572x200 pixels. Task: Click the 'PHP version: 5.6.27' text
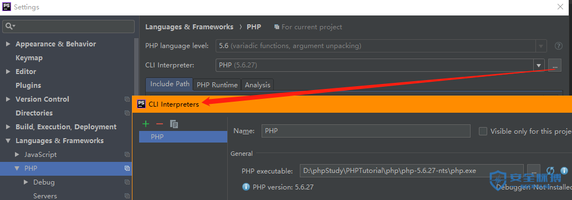pyautogui.click(x=283, y=187)
